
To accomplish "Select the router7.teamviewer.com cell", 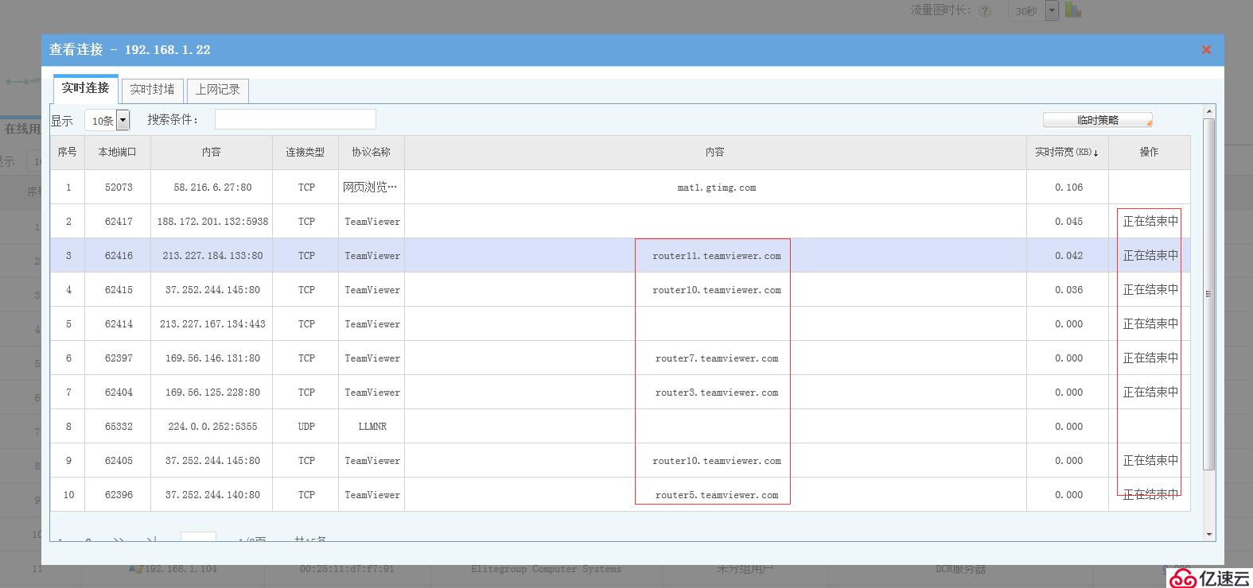I will [x=717, y=358].
